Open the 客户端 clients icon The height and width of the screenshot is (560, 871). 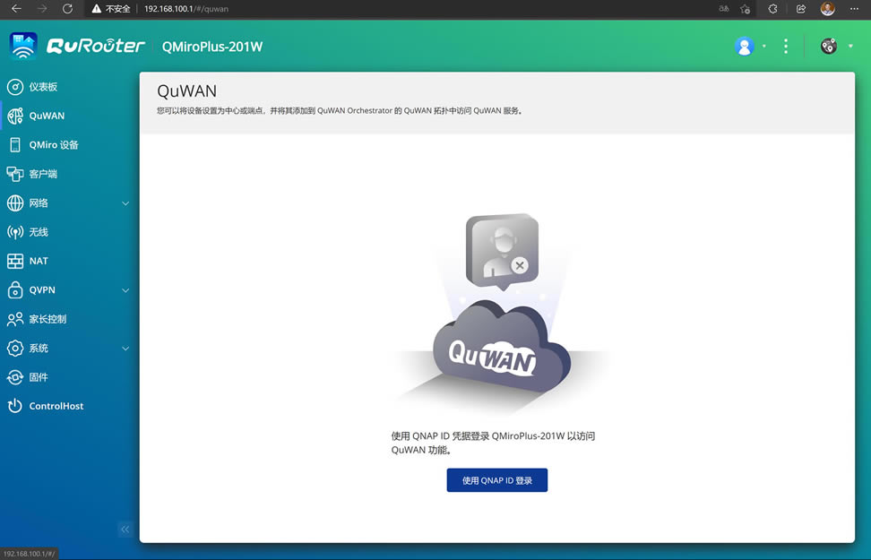15,174
